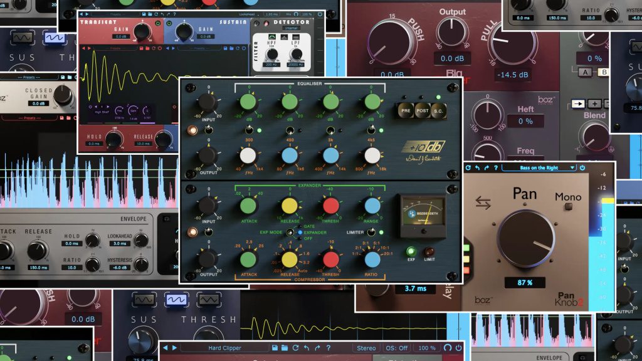Viewport: 642px width, 361px height.
Task: Click previous preset arrow beside Hard Clipper
Action: [166, 348]
